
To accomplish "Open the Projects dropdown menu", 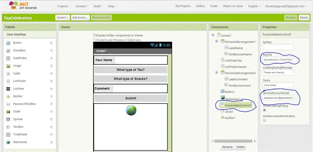I will (63, 6).
